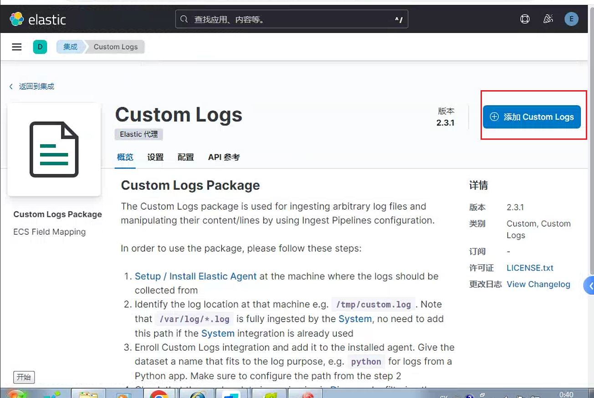Click the Custom Logs document icon
This screenshot has height=398, width=594.
point(54,149)
